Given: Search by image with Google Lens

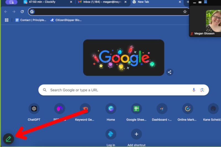Looking at the screenshot, I should 202,90.
